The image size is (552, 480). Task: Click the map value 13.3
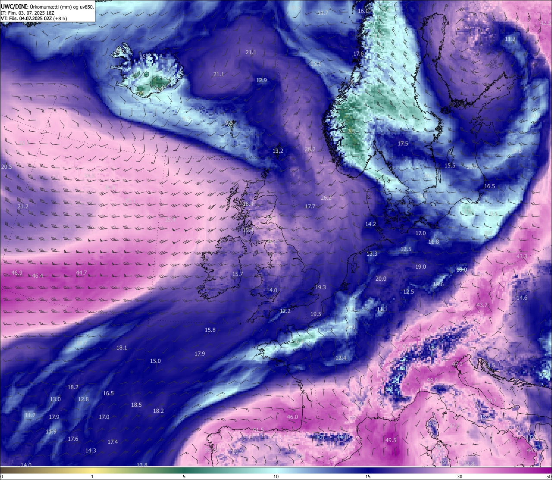point(372,254)
